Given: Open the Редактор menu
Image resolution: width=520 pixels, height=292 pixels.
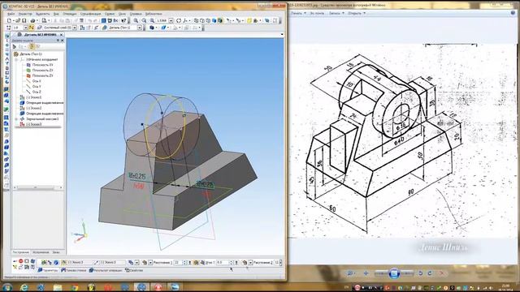Looking at the screenshot, I should coord(25,14).
